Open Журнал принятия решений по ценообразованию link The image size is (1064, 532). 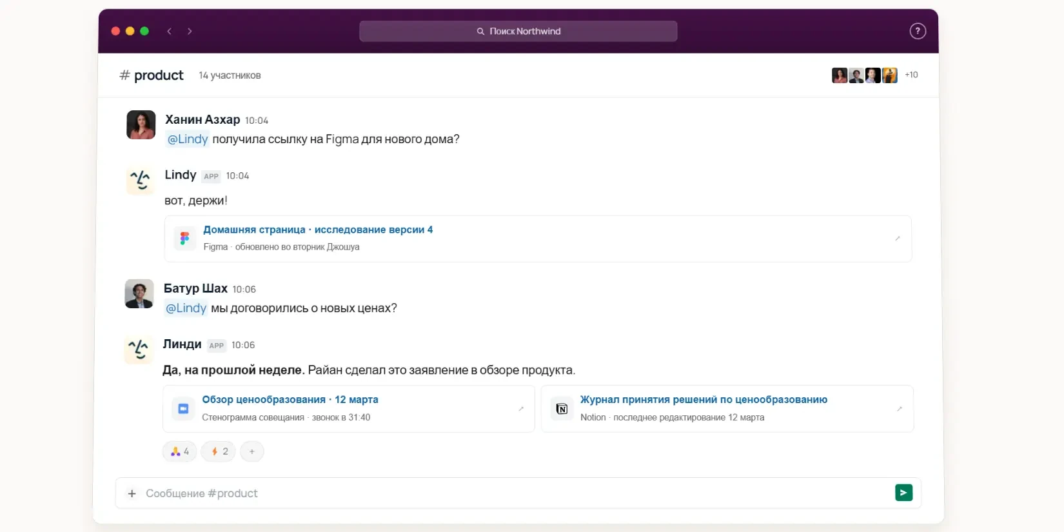coord(704,400)
